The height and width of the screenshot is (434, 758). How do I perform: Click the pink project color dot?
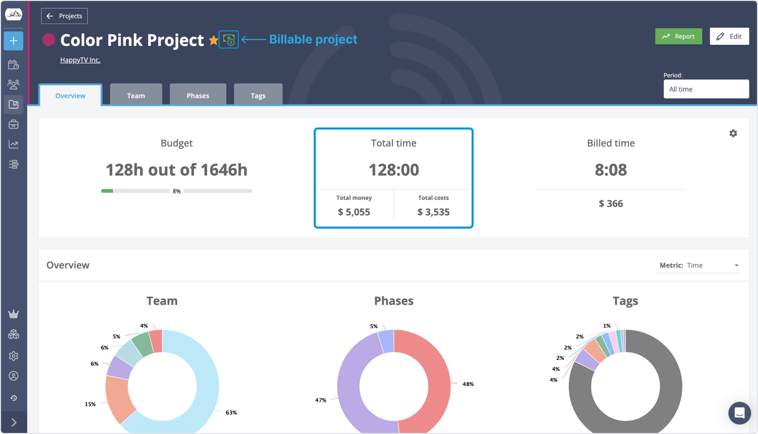49,40
